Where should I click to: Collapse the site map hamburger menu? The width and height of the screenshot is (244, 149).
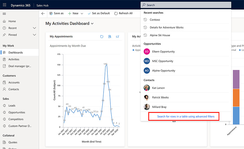pyautogui.click(x=4, y=14)
